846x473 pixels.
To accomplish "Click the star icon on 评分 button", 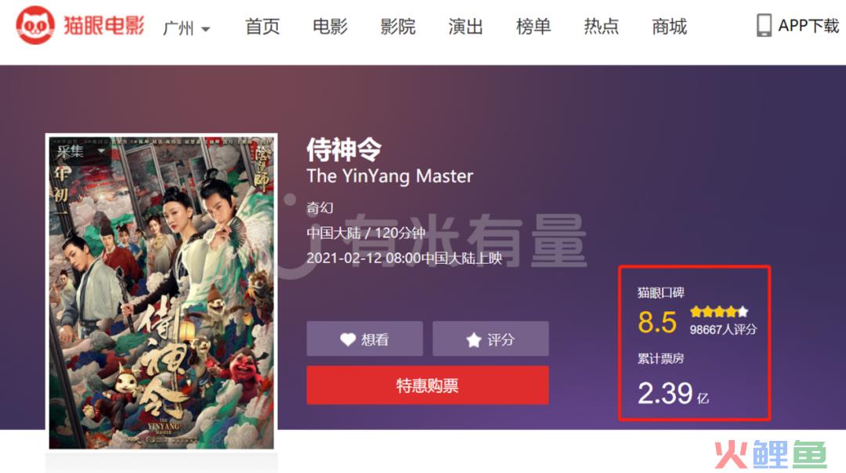I will tap(474, 340).
